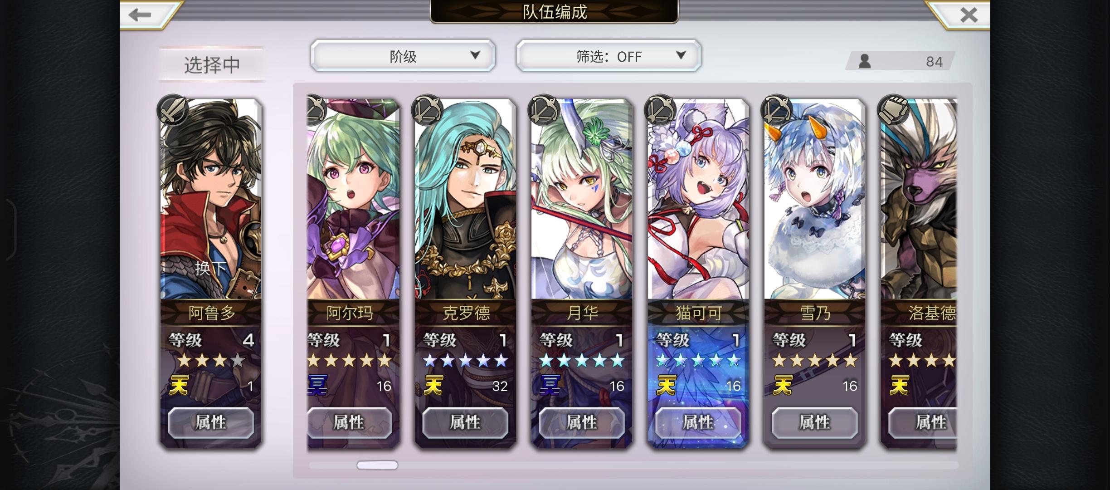Click the 天 element icon on 克罗德
The image size is (1110, 490).
(433, 386)
